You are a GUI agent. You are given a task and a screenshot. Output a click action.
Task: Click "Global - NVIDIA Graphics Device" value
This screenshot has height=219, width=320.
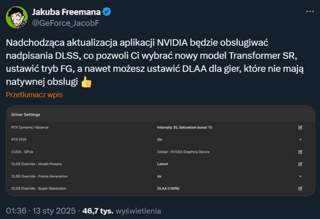(183, 152)
